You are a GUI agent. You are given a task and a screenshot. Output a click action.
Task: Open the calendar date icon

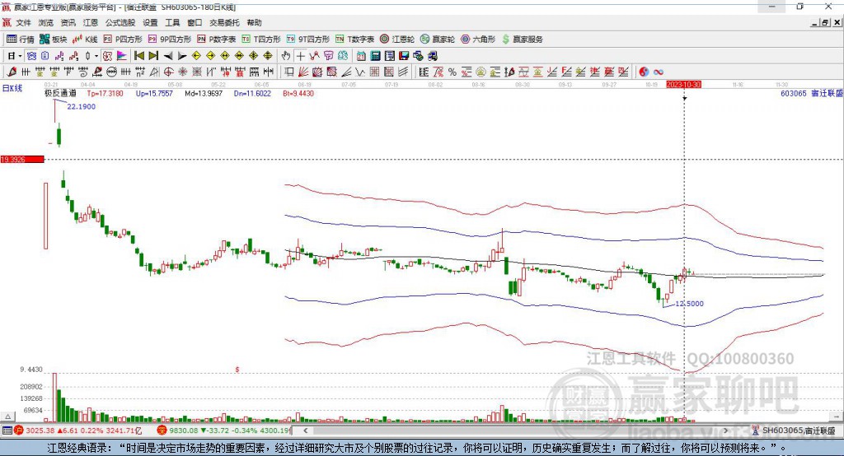[361, 56]
